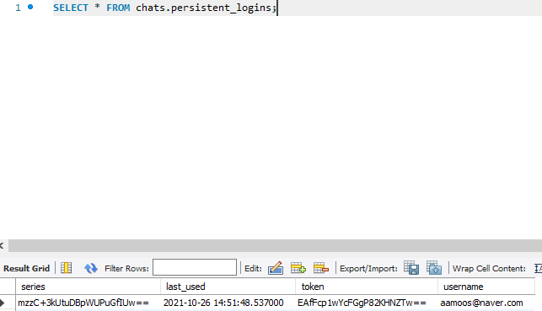Export recordset to external file
The width and height of the screenshot is (542, 311).
pyautogui.click(x=411, y=268)
